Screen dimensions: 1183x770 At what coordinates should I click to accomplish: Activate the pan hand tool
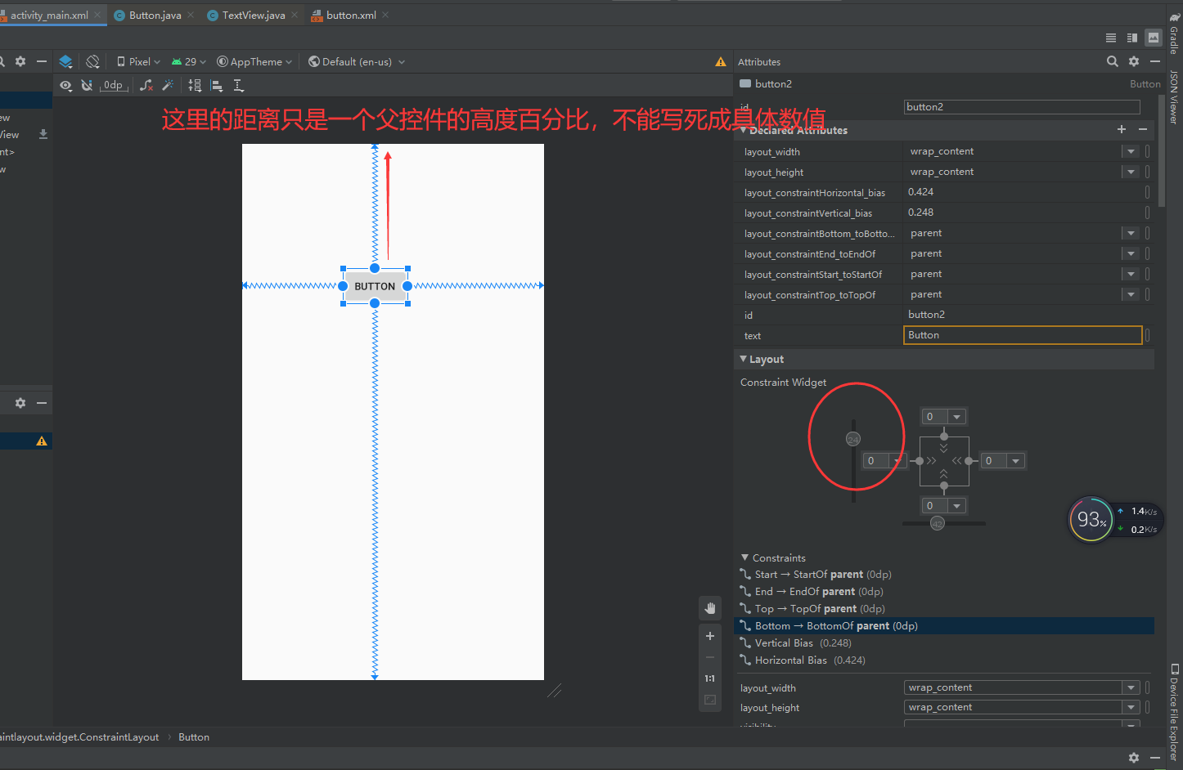(710, 608)
